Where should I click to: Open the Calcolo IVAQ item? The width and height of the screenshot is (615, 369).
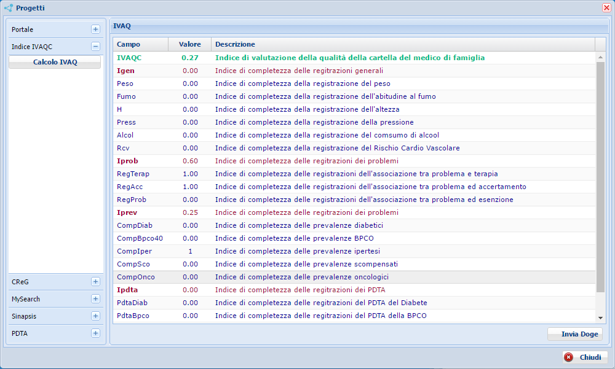(x=55, y=62)
